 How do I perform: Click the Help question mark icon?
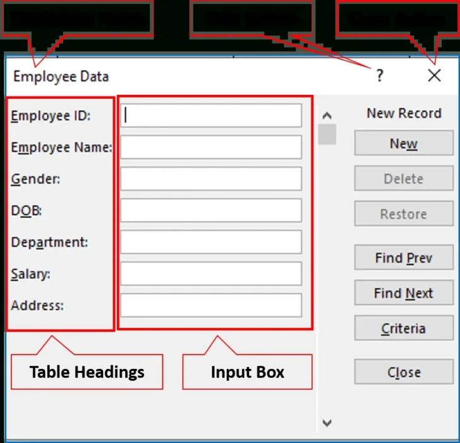coord(380,75)
